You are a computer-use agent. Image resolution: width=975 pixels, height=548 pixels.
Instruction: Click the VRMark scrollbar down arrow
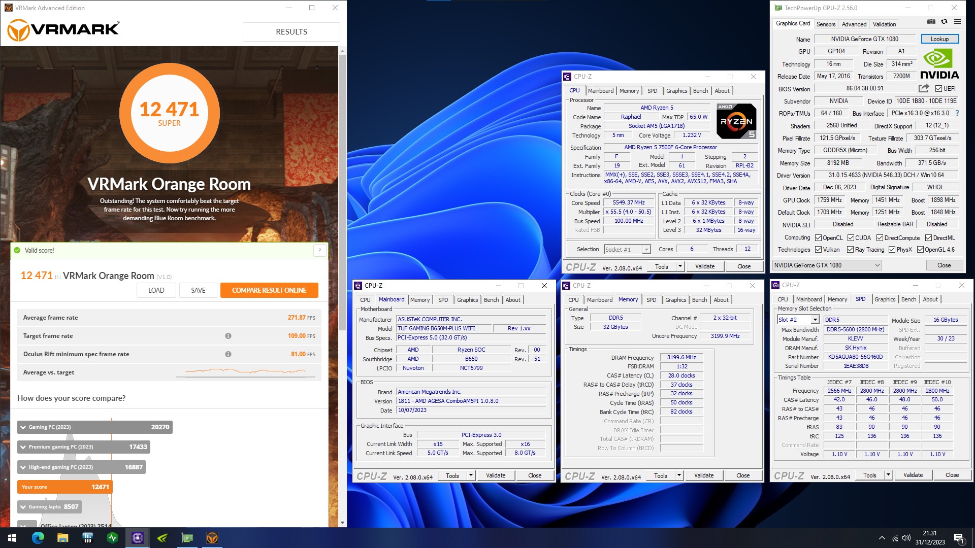pyautogui.click(x=342, y=523)
